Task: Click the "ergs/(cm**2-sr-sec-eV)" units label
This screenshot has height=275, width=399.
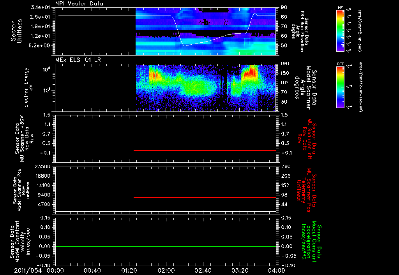Action: (x=360, y=87)
